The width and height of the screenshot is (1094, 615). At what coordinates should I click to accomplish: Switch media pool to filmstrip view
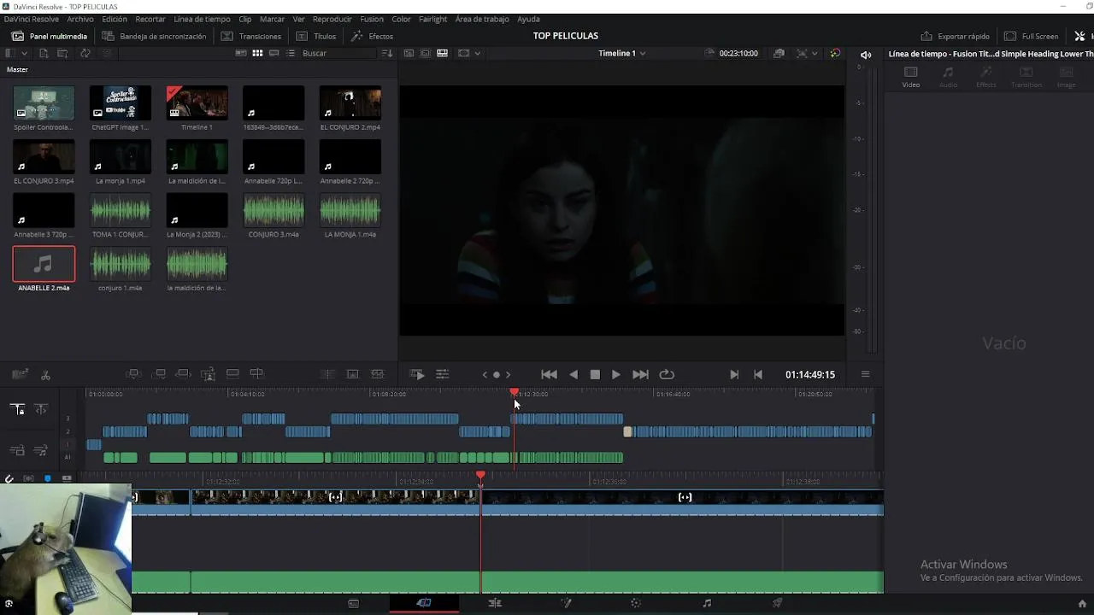pyautogui.click(x=274, y=53)
